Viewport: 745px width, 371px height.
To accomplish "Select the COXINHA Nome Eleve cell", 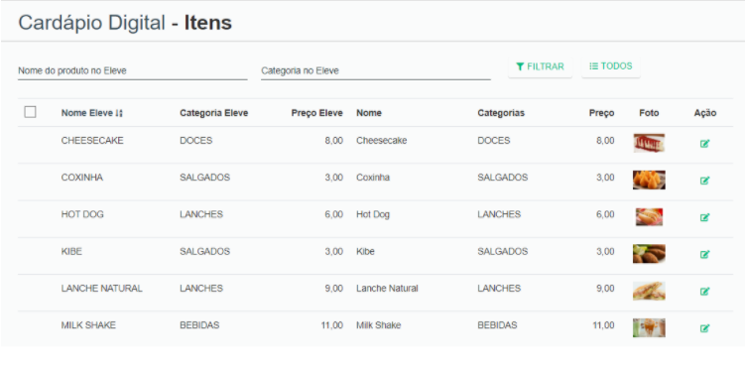I will point(81,178).
